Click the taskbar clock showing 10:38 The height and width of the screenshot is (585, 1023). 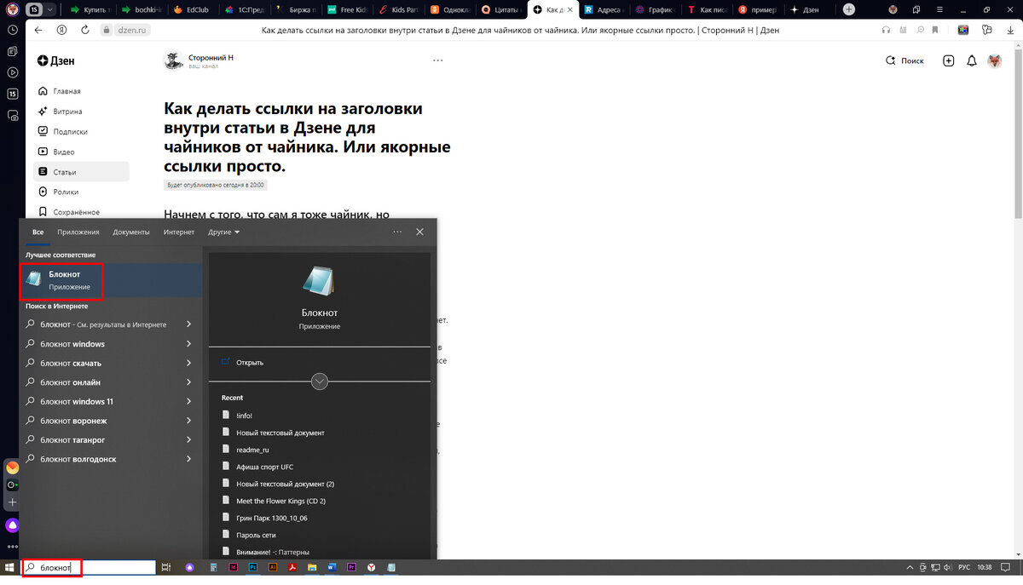click(x=985, y=567)
